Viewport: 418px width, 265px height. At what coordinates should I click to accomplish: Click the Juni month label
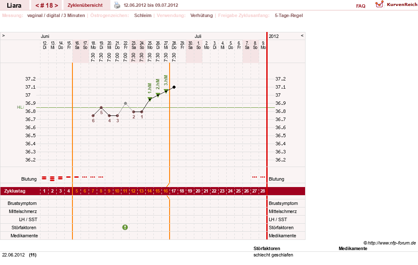point(45,36)
